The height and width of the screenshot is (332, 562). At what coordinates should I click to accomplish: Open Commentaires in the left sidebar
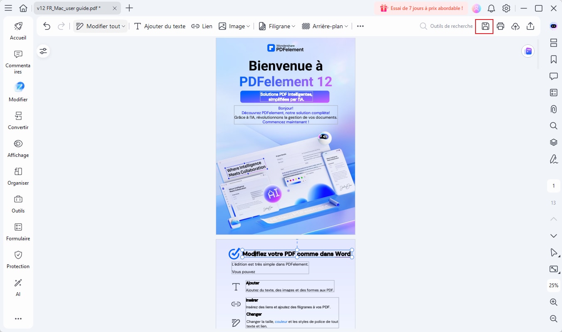(18, 62)
